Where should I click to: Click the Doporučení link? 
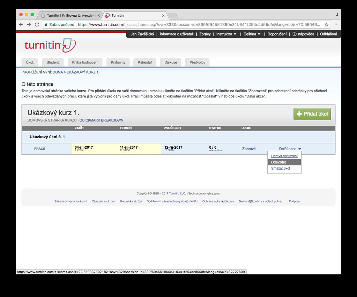[277, 34]
